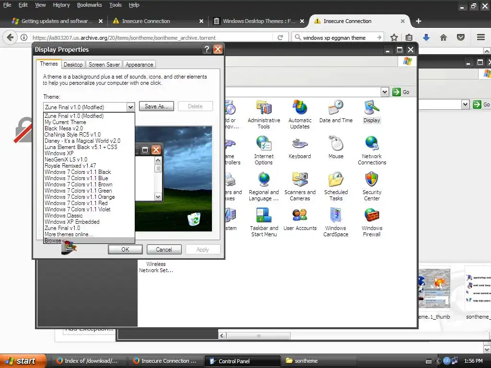The width and height of the screenshot is (491, 368).
Task: Click the Firefox search box
Action: (338, 37)
